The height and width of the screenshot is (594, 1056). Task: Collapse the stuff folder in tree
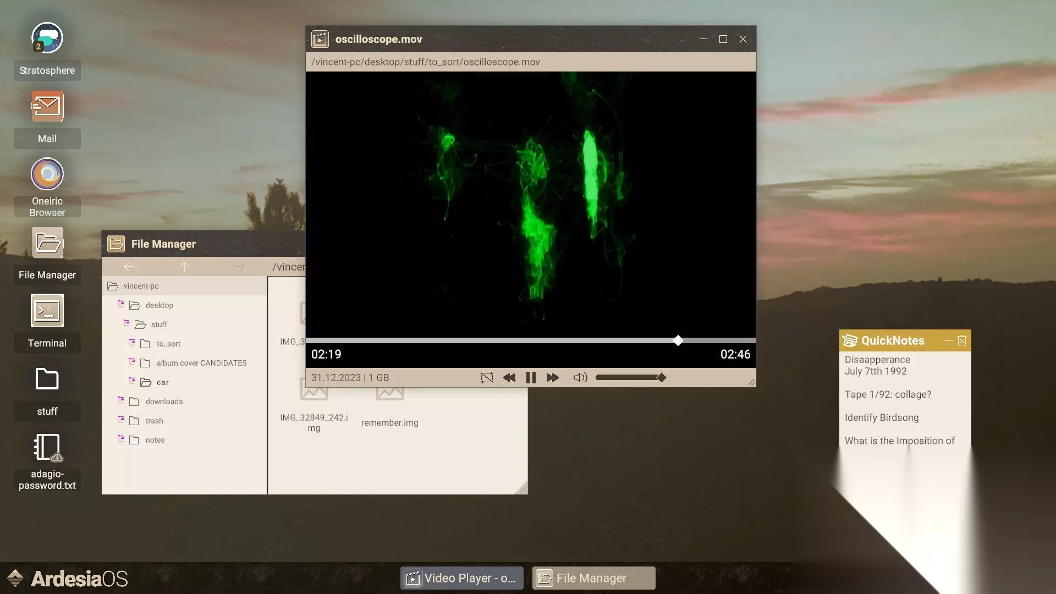pyautogui.click(x=127, y=323)
